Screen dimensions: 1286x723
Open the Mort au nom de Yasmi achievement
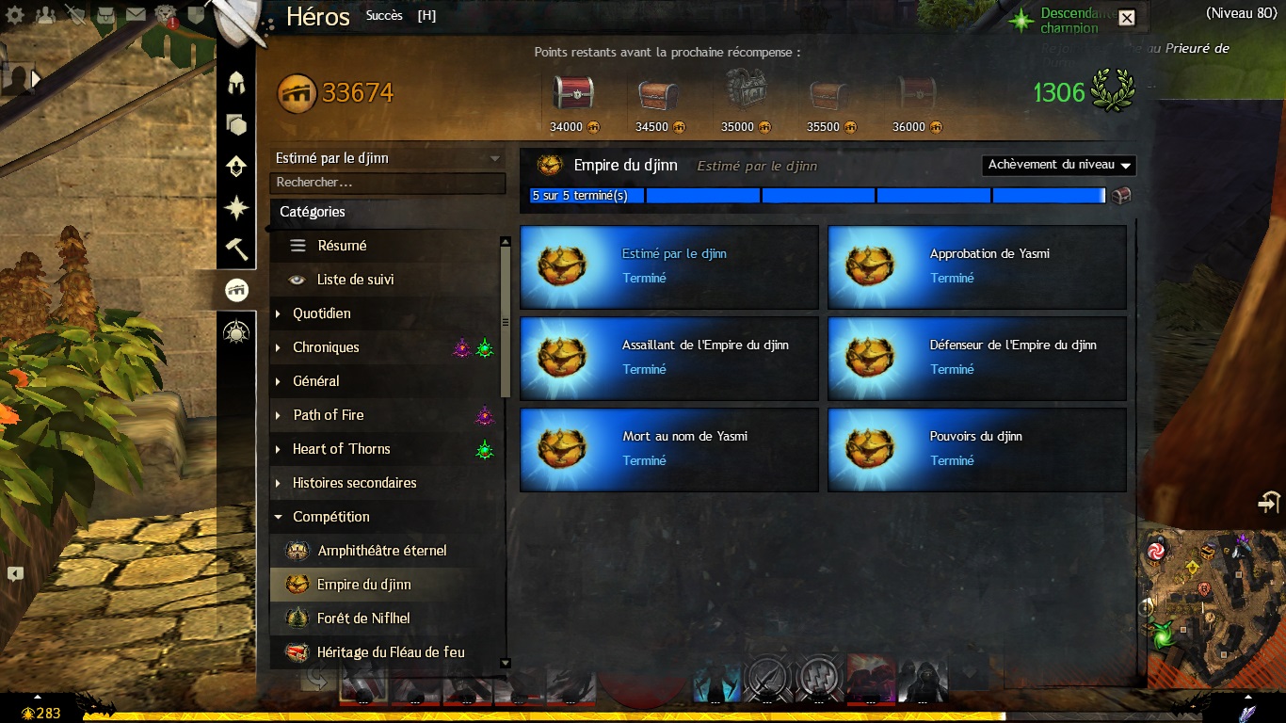pos(669,450)
